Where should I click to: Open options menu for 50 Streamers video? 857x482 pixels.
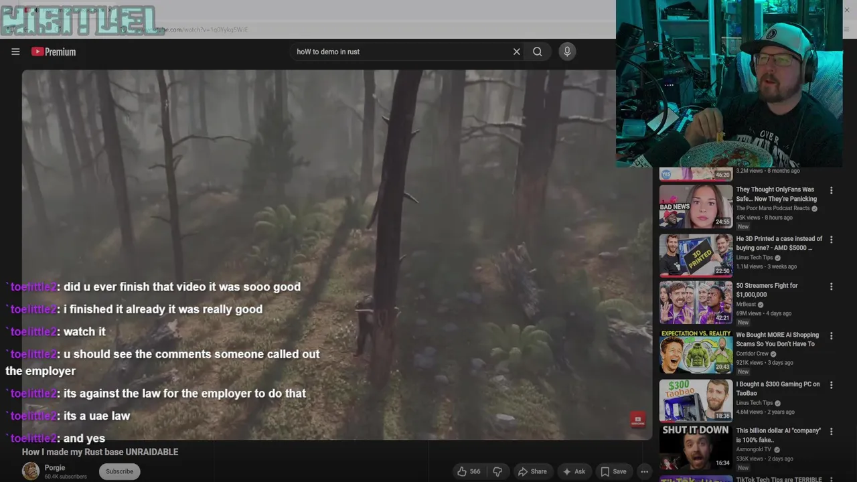831,287
